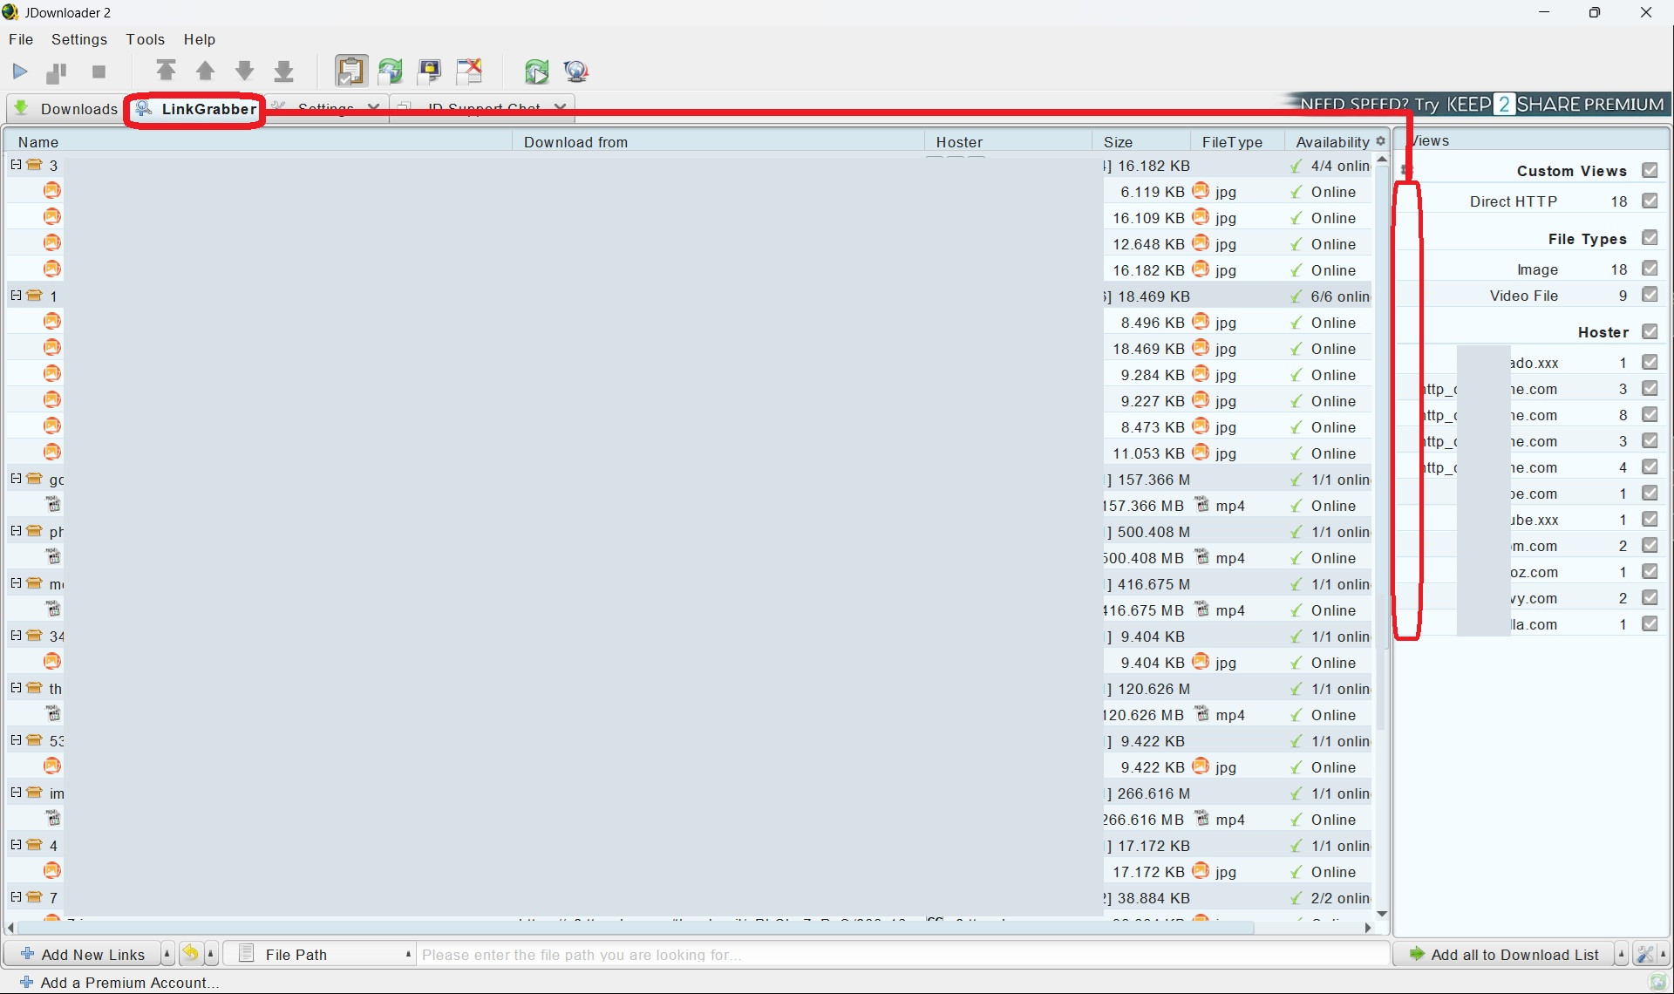This screenshot has width=1674, height=994.
Task: Uncheck the Video File filter checkbox
Action: pyautogui.click(x=1650, y=295)
